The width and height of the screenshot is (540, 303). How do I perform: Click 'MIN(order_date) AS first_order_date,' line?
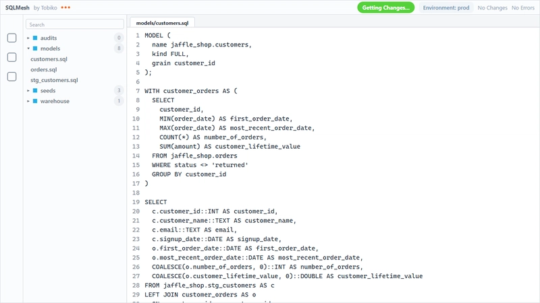[226, 119]
